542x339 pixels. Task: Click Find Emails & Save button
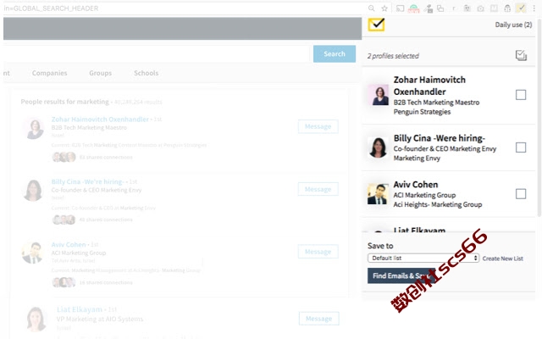[401, 275]
